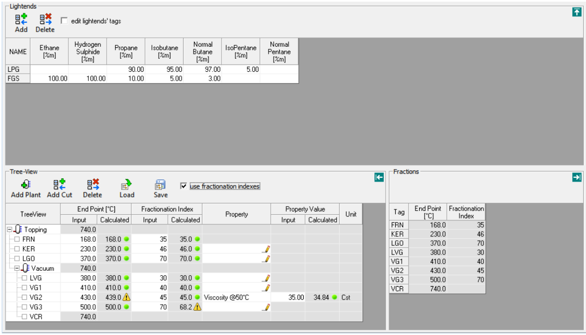Check the VG1 cut checkbox
This screenshot has height=335, width=586.
25,288
